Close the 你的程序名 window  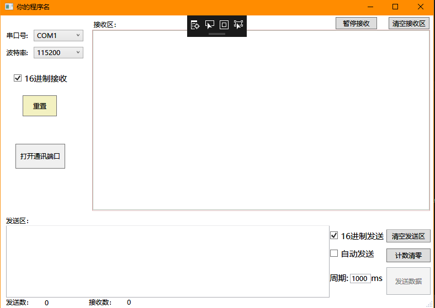tap(421, 7)
